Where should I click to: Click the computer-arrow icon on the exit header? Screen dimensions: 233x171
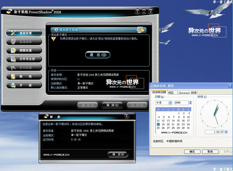click(x=140, y=30)
